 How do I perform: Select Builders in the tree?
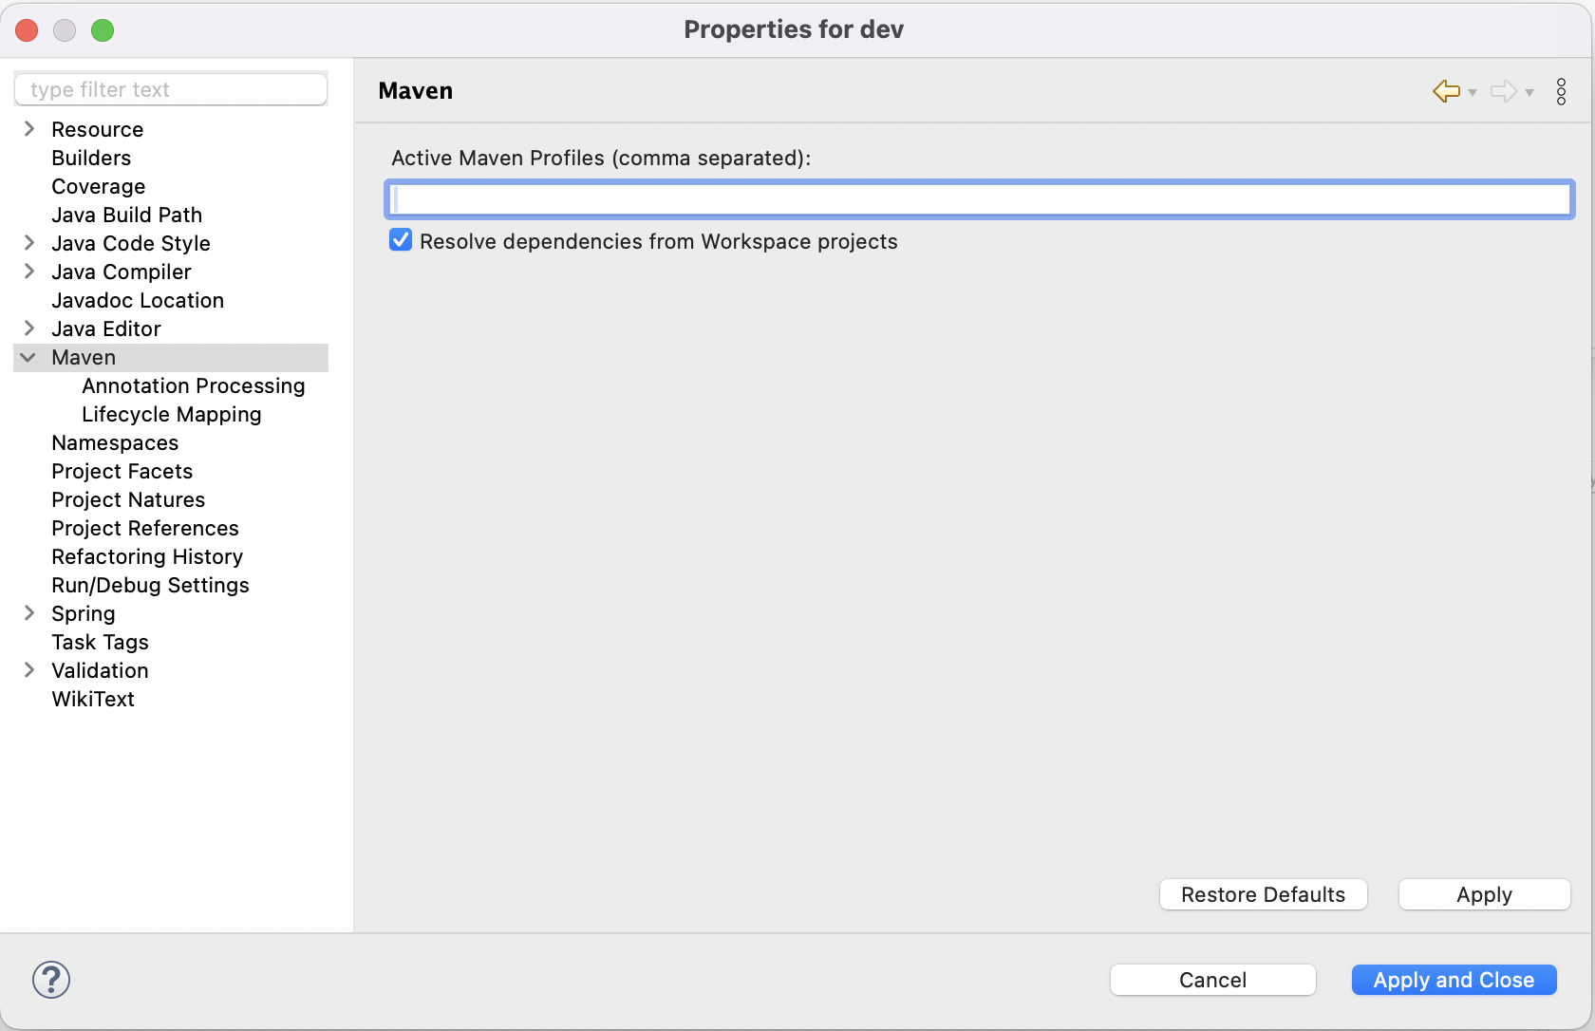91,158
